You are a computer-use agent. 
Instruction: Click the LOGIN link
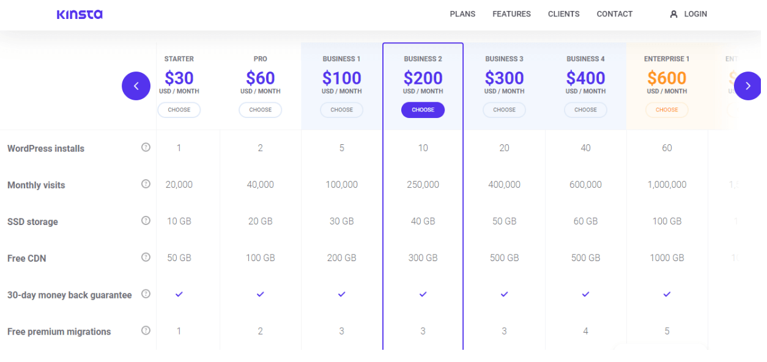(x=694, y=13)
